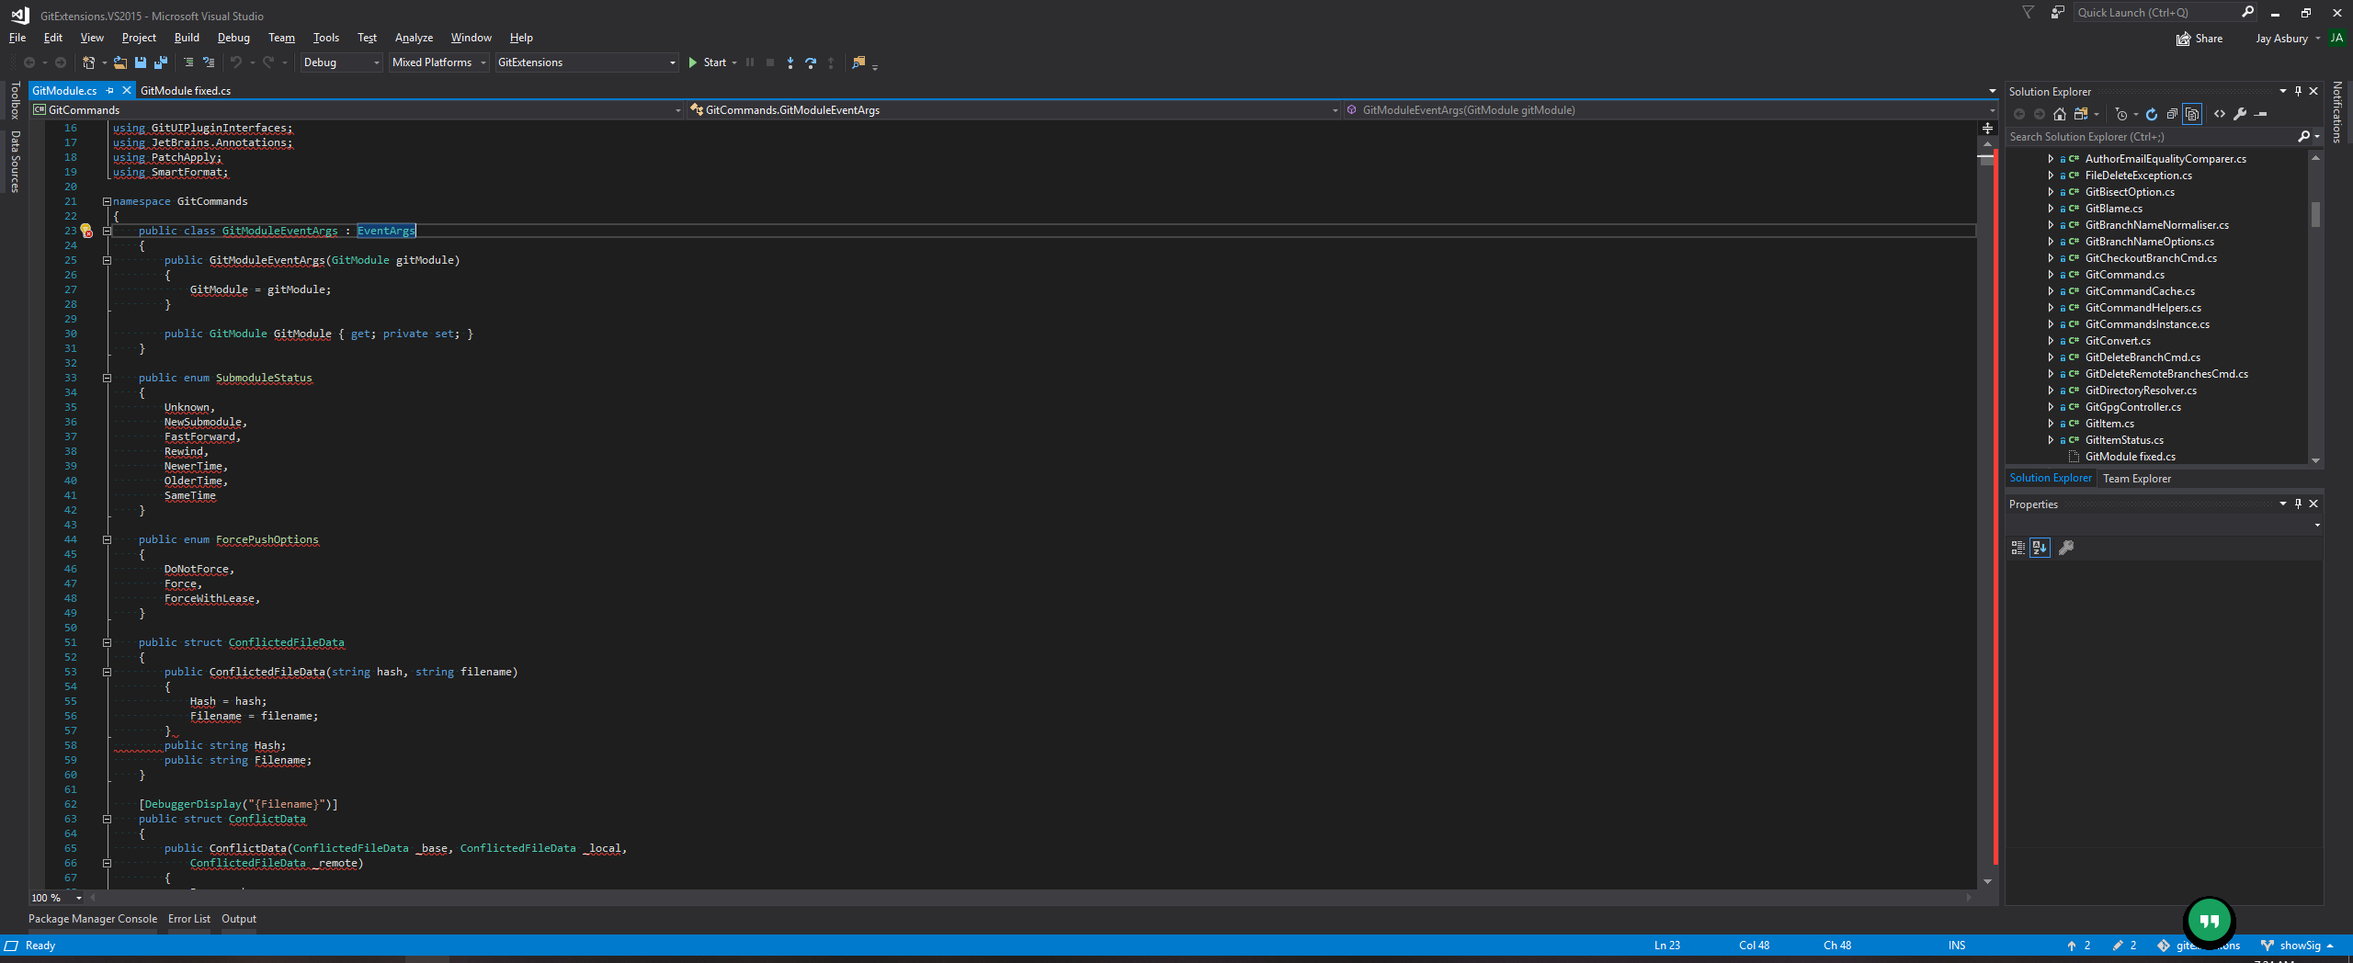Toggle Auto Hide pin on Solution Explorer
This screenshot has width=2353, height=963.
[x=2299, y=91]
